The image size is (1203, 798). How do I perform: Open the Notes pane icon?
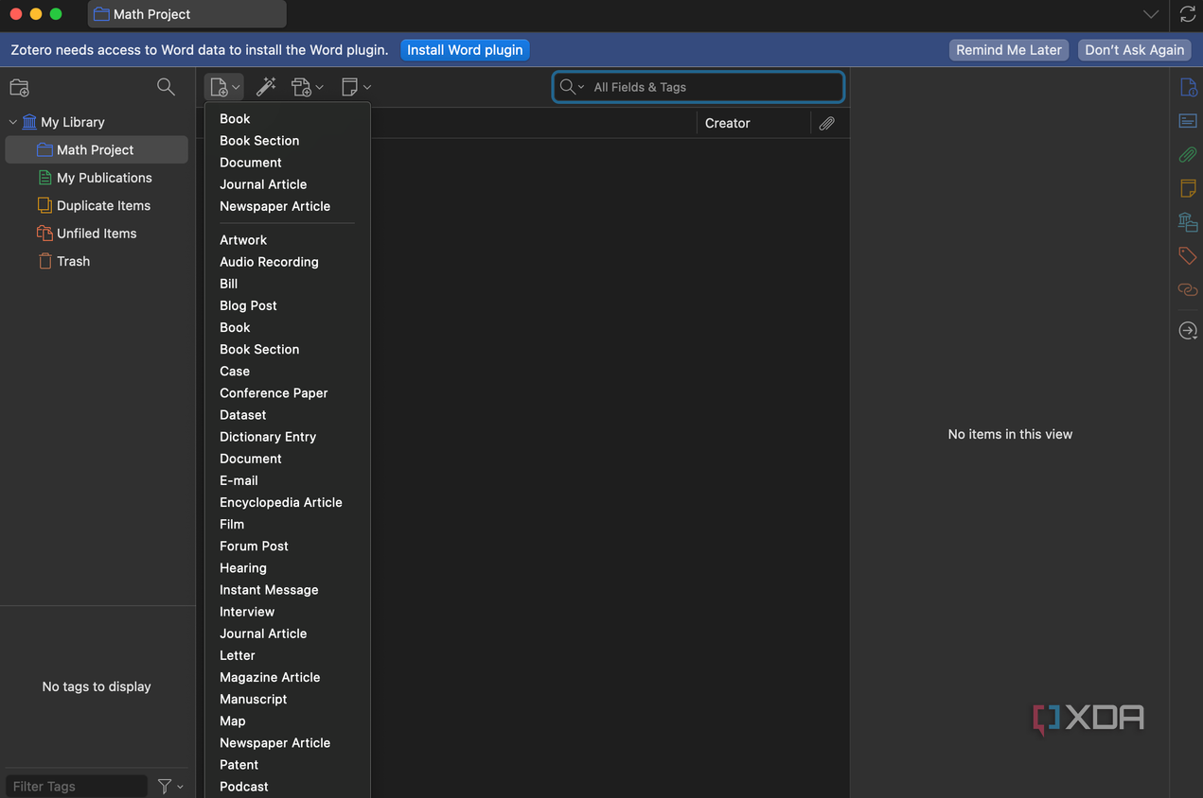(x=1188, y=188)
